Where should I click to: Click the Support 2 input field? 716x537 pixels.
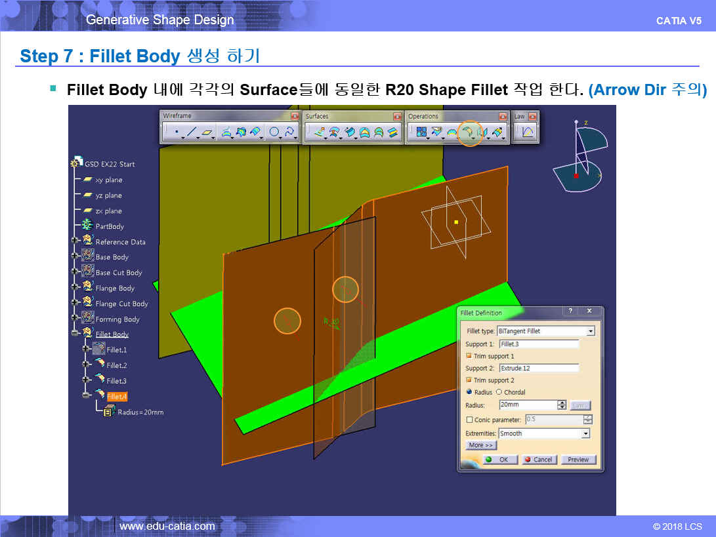coord(539,368)
